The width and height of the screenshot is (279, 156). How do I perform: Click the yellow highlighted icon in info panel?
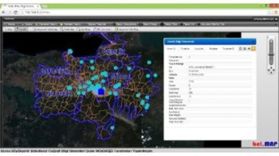click(x=253, y=49)
